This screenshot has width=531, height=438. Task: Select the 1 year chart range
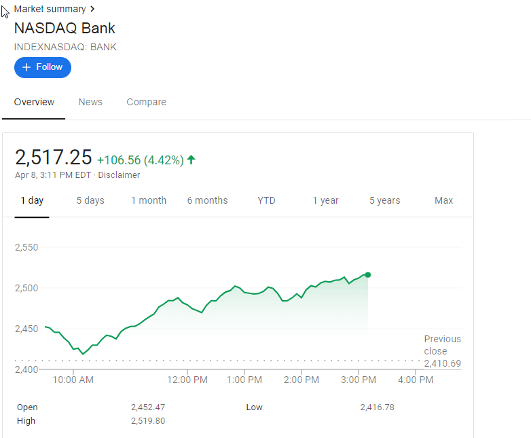(325, 200)
